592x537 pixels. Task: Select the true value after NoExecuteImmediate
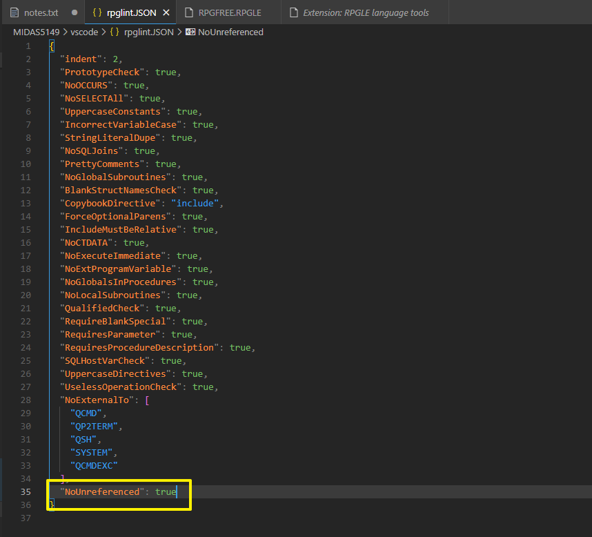tap(187, 255)
